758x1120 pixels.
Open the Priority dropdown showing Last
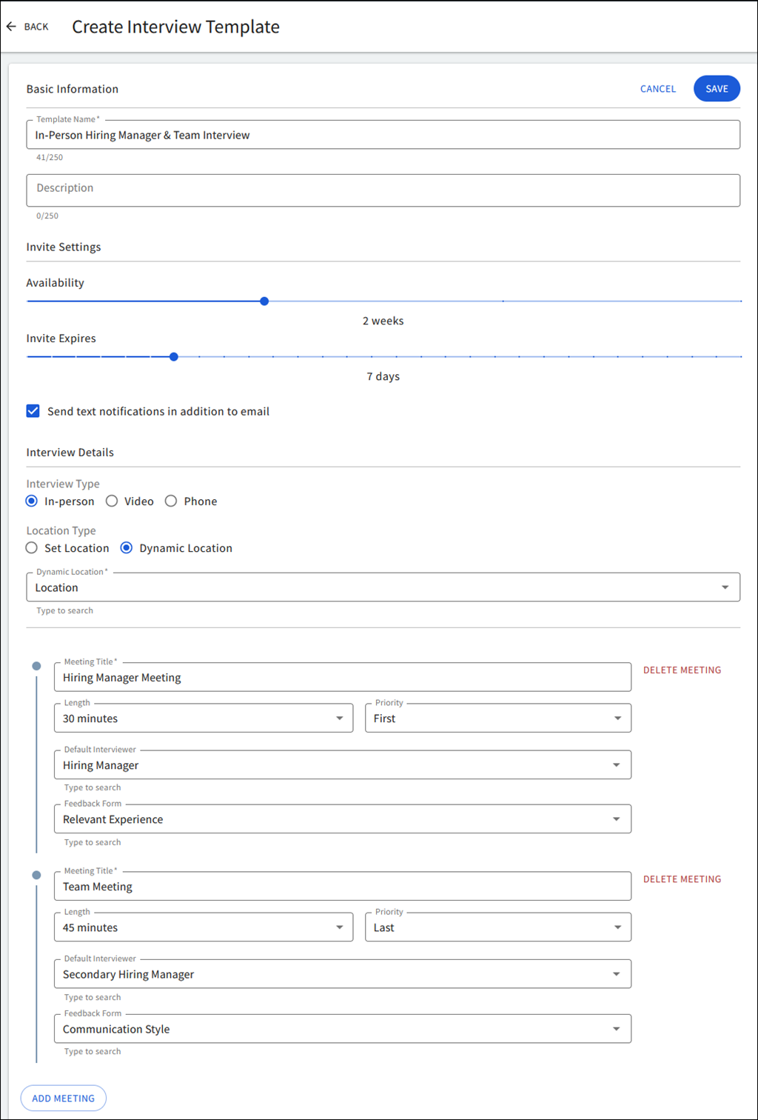tap(617, 927)
